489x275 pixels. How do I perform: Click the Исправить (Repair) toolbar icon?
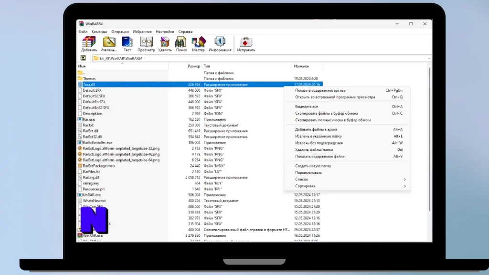click(x=246, y=44)
